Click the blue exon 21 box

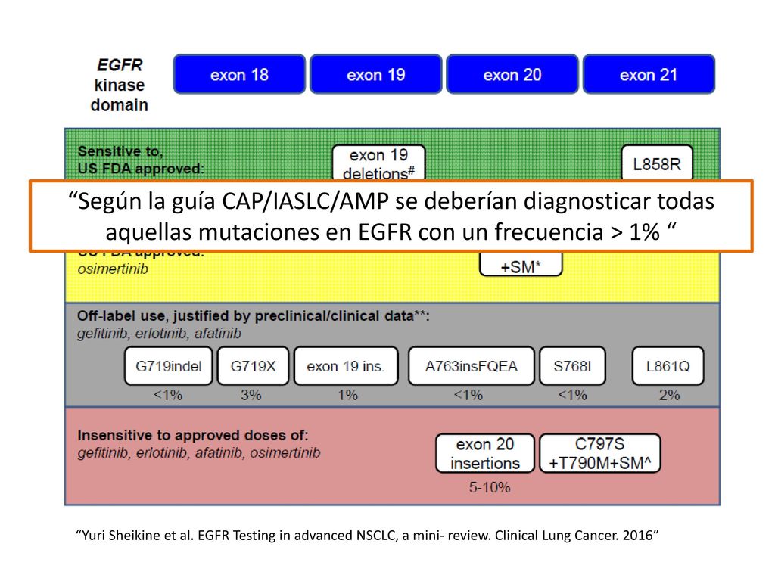coord(649,74)
